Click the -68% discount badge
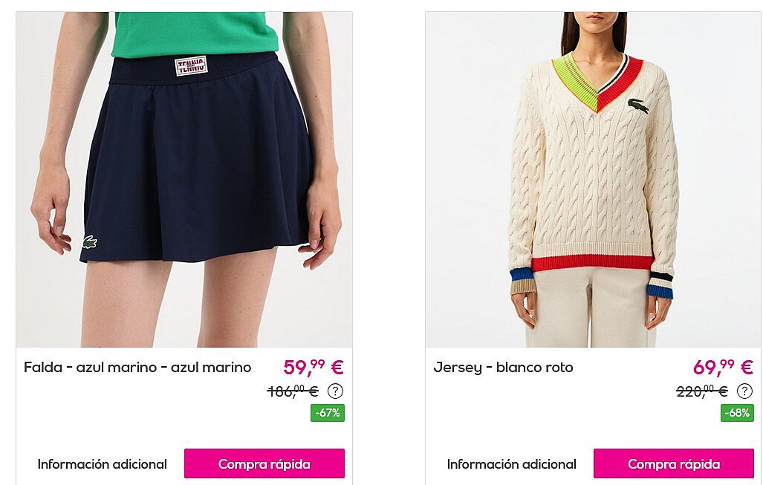 [x=737, y=413]
